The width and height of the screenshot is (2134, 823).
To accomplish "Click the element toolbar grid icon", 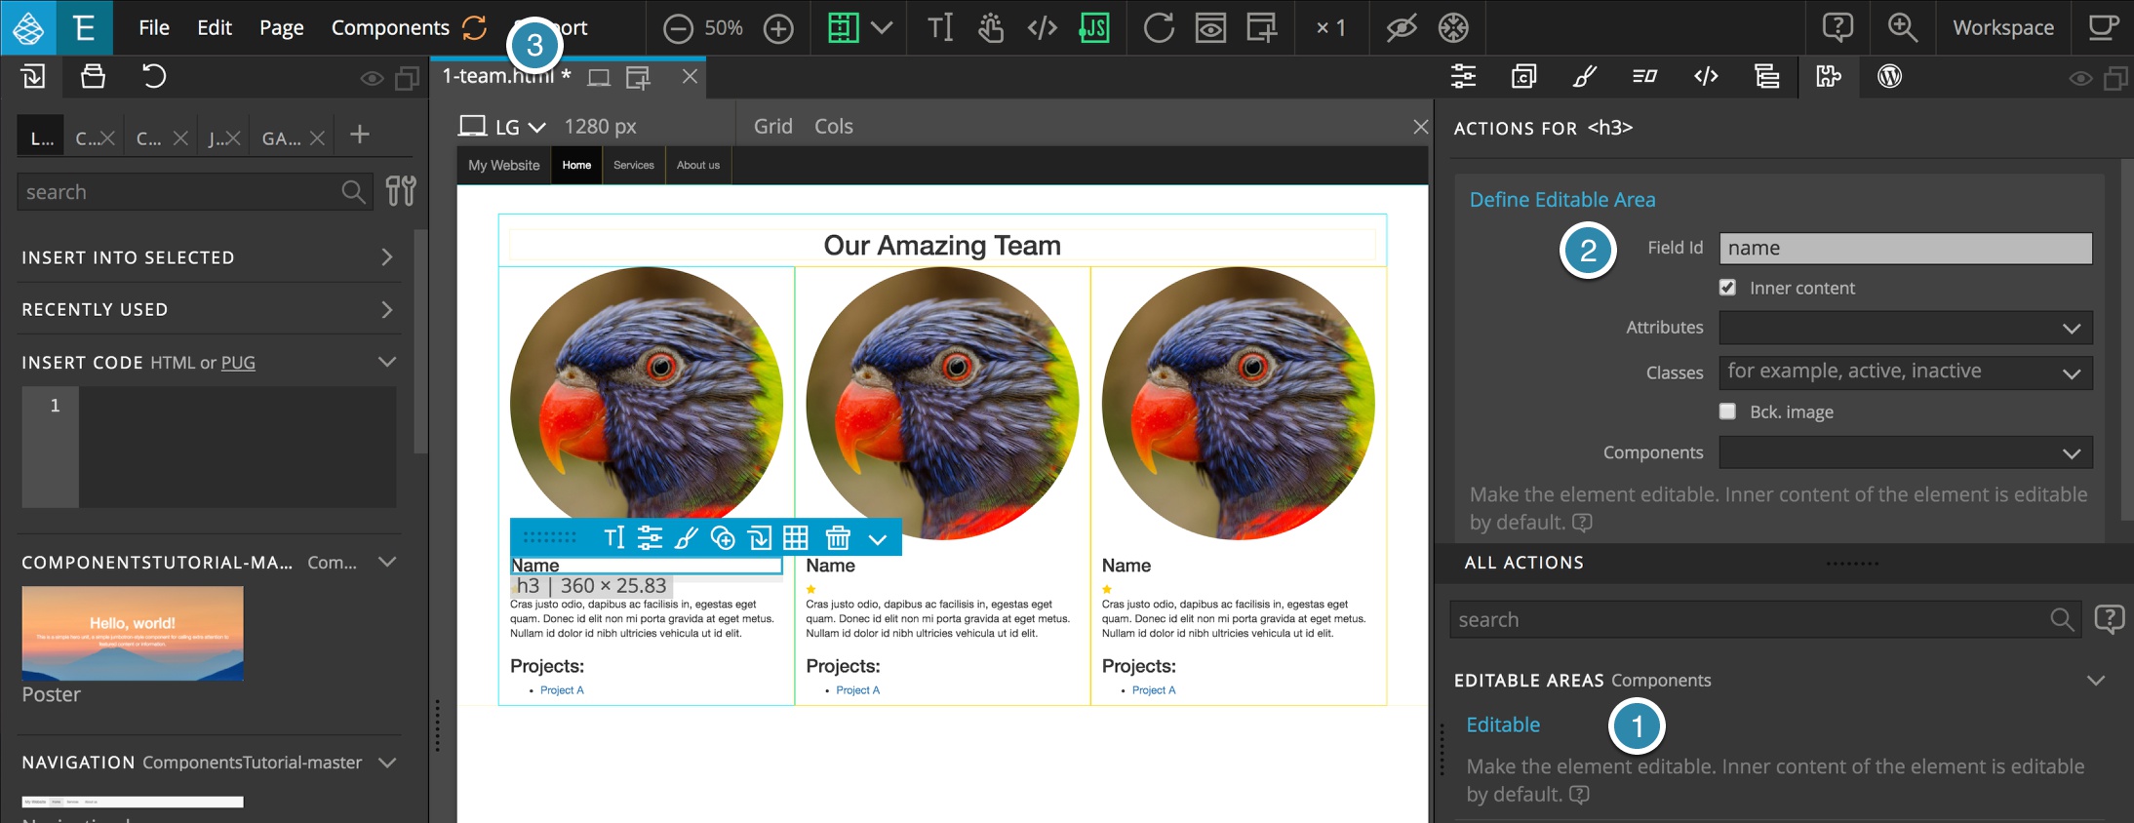I will coord(796,537).
